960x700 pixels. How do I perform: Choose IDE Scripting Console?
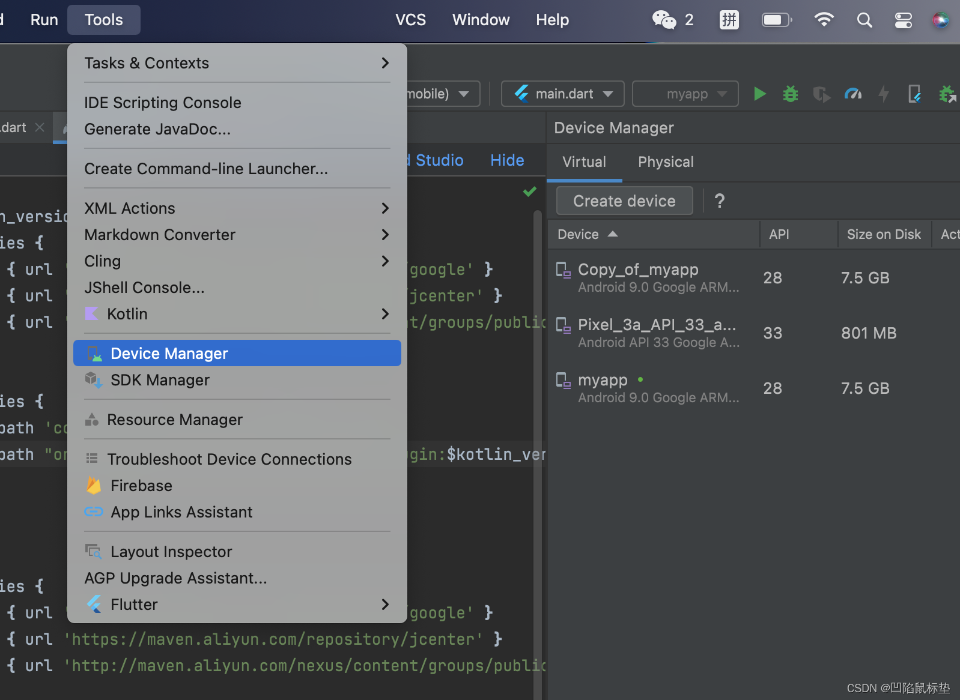click(237, 102)
